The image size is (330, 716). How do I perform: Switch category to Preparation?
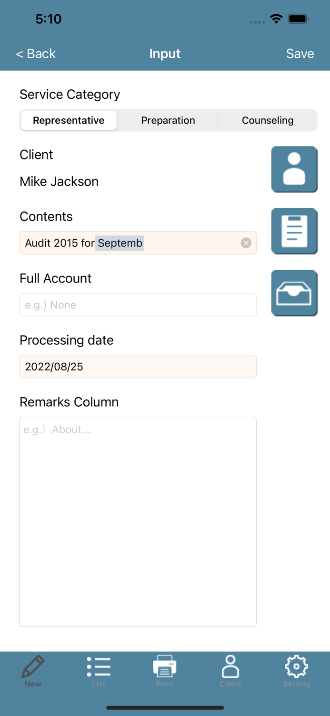(168, 120)
